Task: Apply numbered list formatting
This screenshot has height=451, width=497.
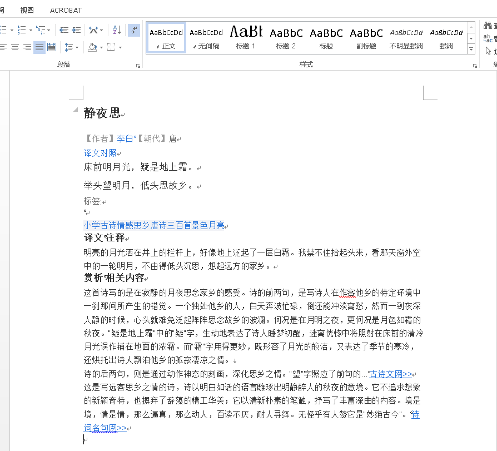Action: tap(22, 30)
